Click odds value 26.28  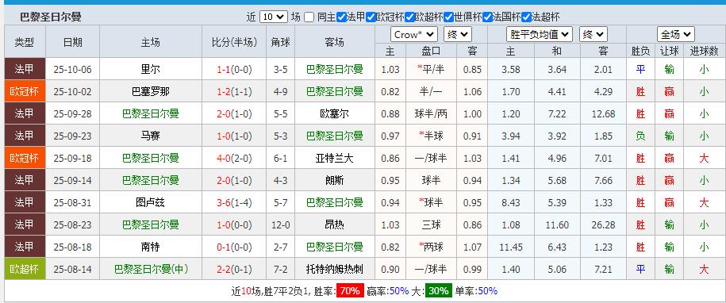[x=603, y=224]
